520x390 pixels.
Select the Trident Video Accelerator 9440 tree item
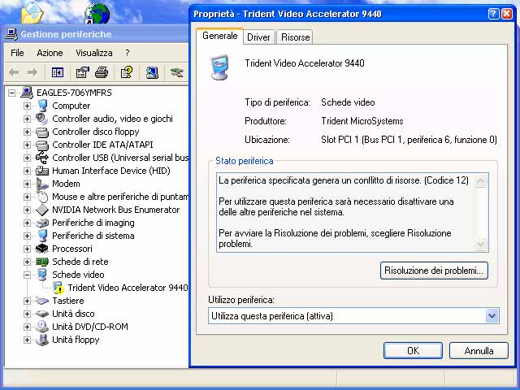coord(128,288)
